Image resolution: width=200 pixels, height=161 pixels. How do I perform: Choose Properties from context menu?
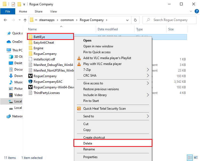113,157
